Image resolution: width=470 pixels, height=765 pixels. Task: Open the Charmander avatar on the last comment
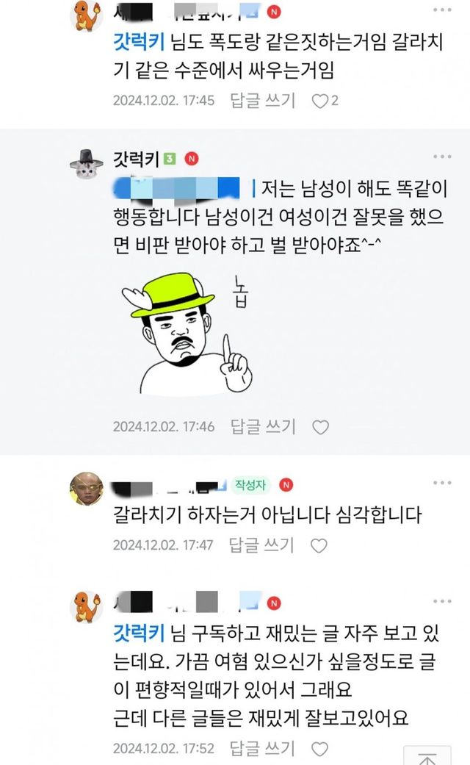pyautogui.click(x=87, y=607)
